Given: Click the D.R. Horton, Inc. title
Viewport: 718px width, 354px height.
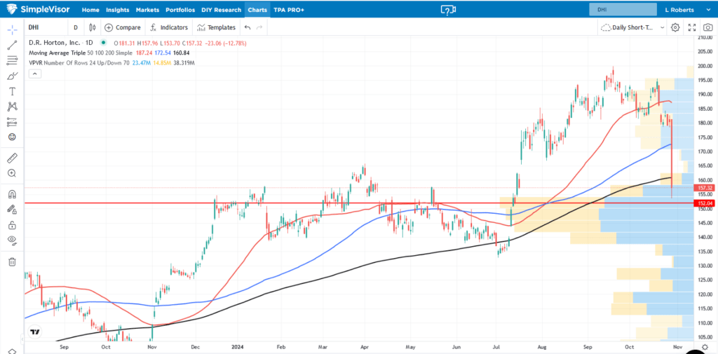Looking at the screenshot, I should click(x=53, y=43).
